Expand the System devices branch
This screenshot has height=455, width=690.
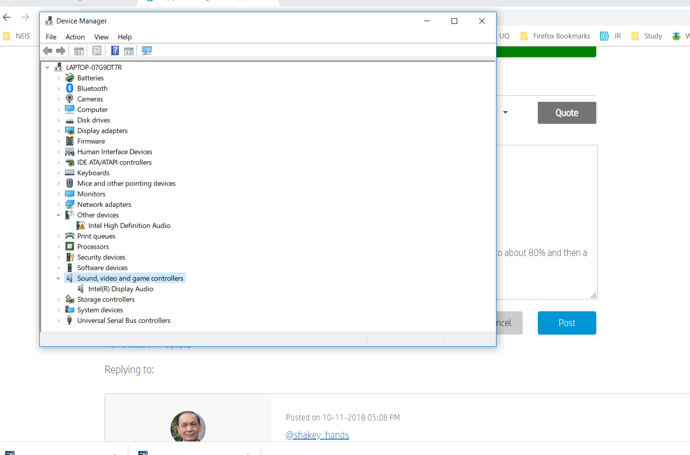(59, 310)
